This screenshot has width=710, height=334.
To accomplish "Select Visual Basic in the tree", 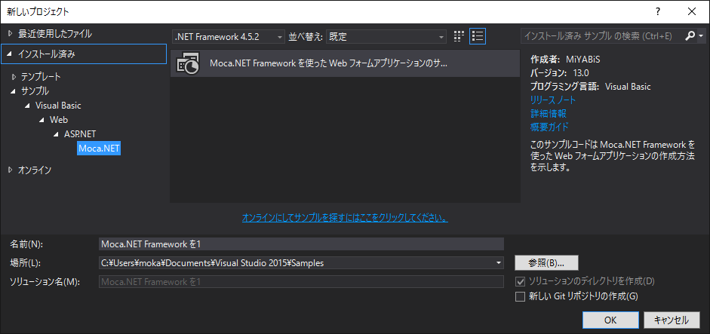I will (x=58, y=105).
